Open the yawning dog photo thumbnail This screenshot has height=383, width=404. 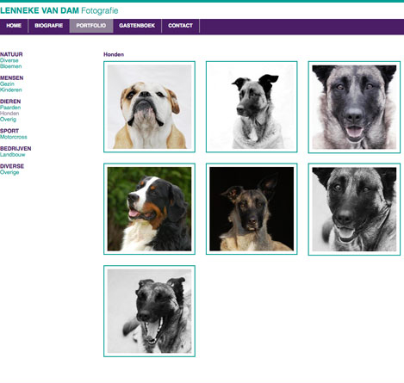[149, 311]
